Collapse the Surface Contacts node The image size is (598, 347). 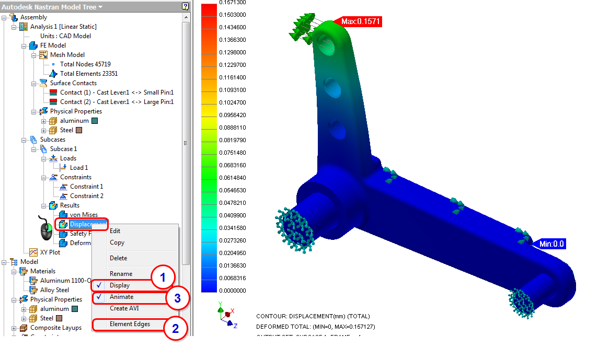point(33,84)
